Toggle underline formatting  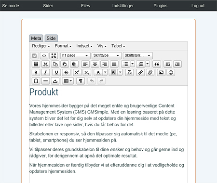(56, 72)
